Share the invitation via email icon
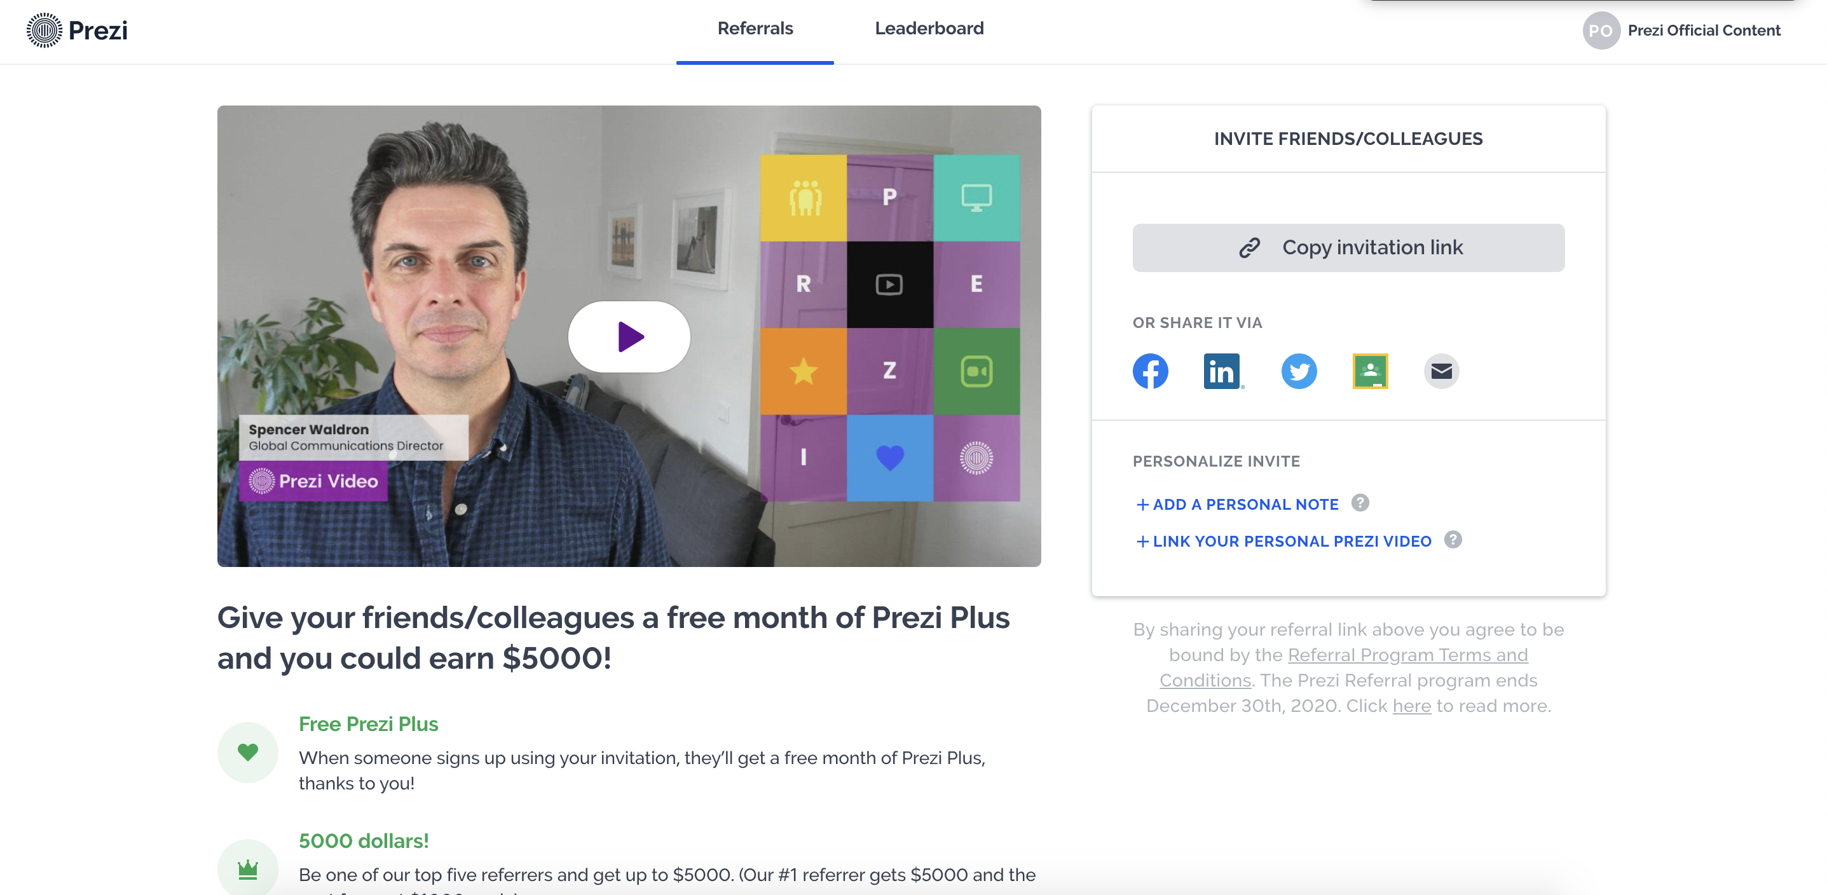1827x895 pixels. (x=1440, y=371)
